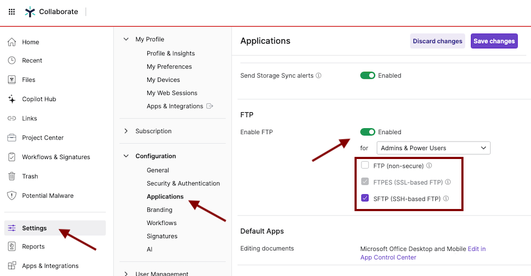The width and height of the screenshot is (531, 276).
Task: Click the Home icon in sidebar
Action: click(12, 42)
